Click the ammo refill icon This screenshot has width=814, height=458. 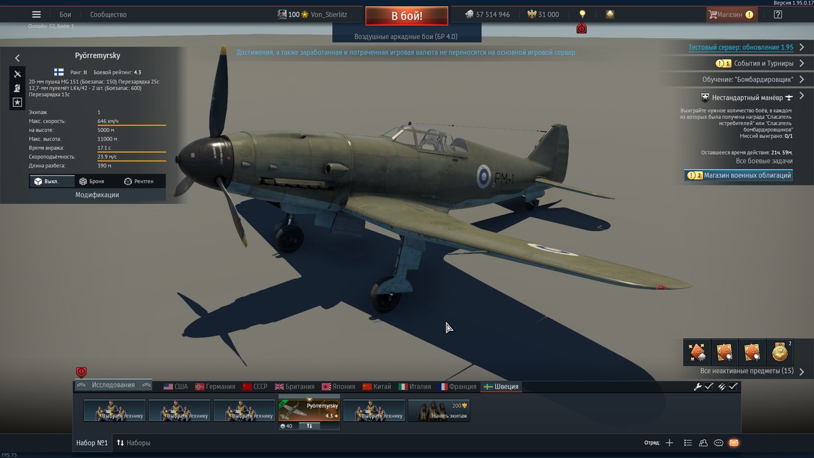(722, 386)
